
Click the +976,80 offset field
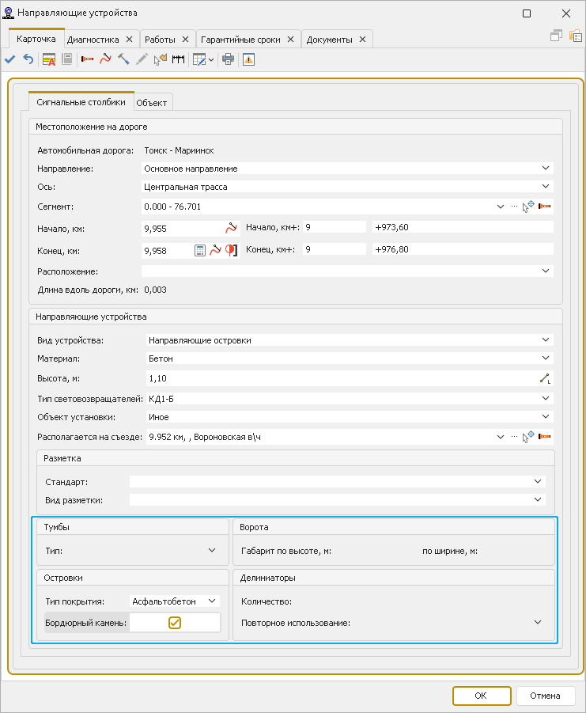tap(463, 249)
